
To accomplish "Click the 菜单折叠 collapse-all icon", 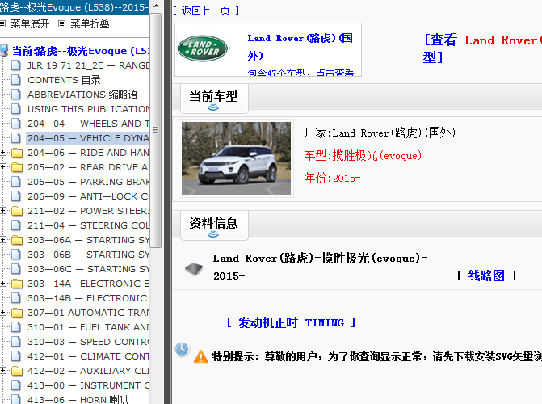I will (x=61, y=24).
